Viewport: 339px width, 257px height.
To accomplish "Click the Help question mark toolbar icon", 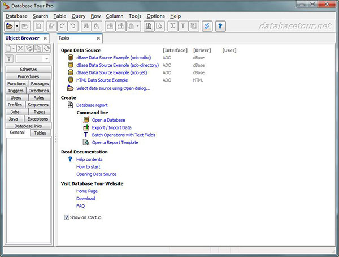I will (221, 26).
